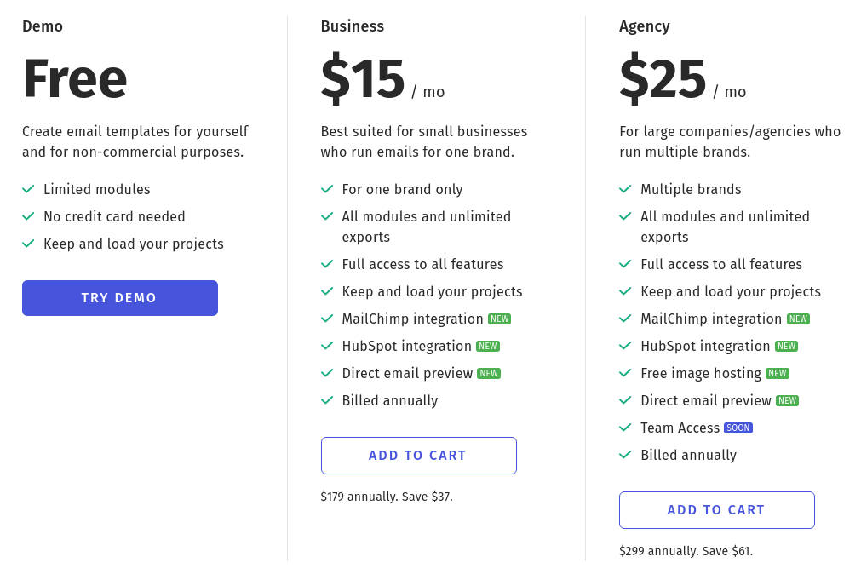Add the Agency plan to cart
Image resolution: width=861 pixels, height=574 pixels.
716,510
